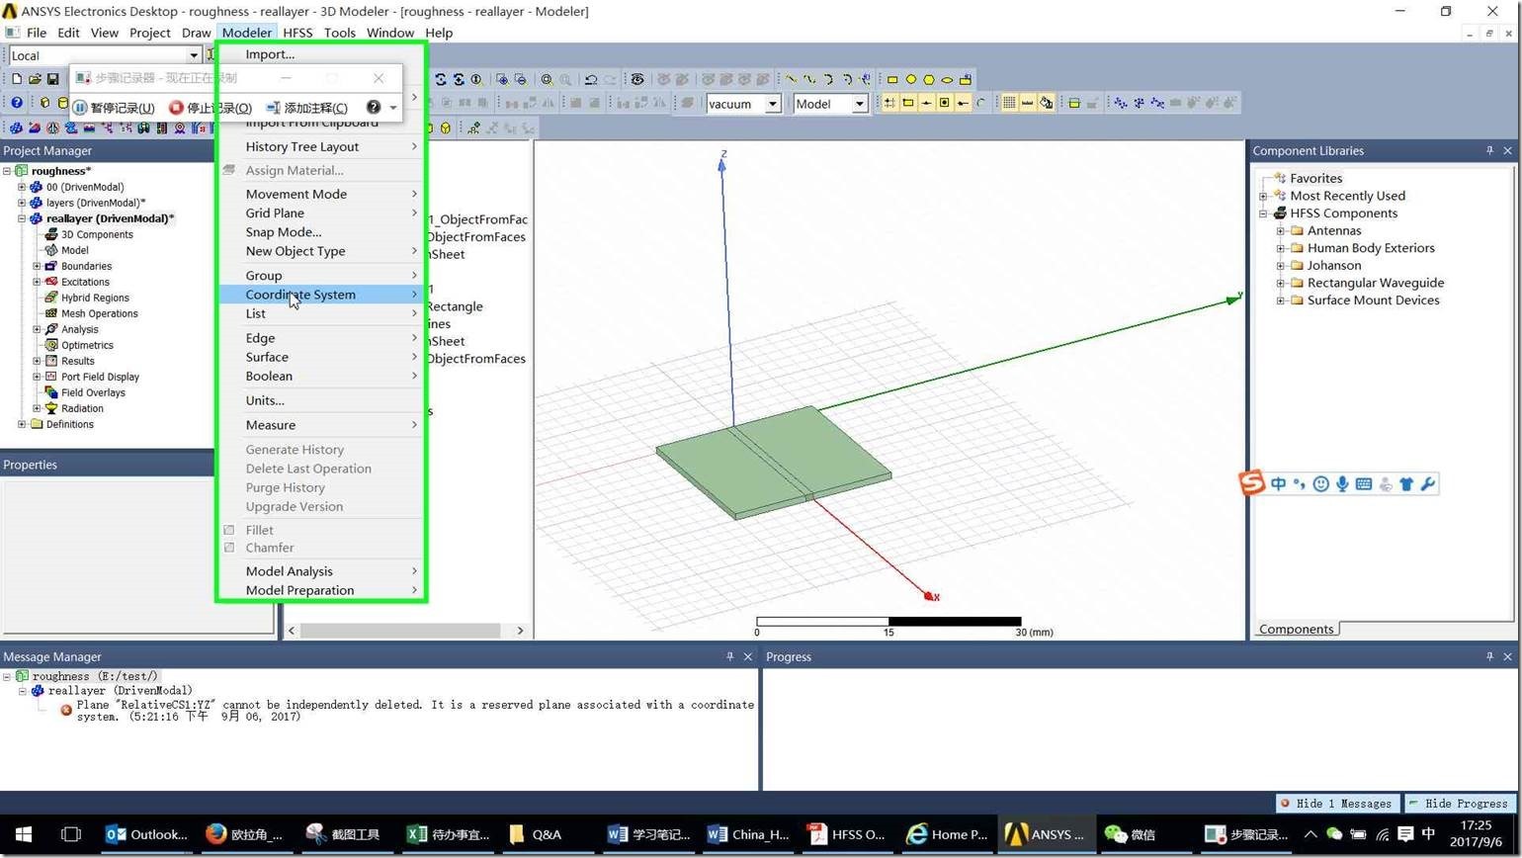Open the Boolean submenu
1522x858 pixels.
click(322, 376)
